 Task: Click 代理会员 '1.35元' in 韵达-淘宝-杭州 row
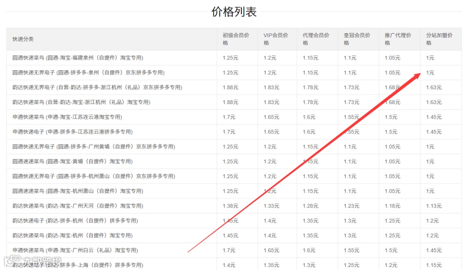310,235
